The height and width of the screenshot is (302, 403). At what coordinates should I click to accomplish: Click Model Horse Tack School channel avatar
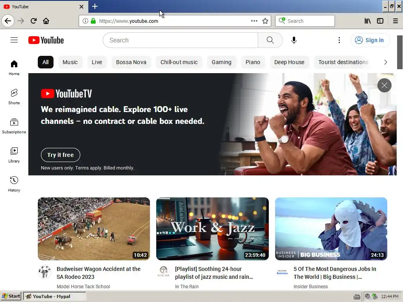click(x=44, y=272)
